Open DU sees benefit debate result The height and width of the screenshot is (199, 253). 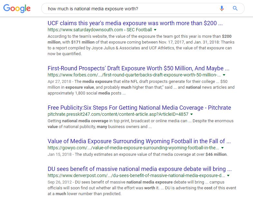(139, 169)
